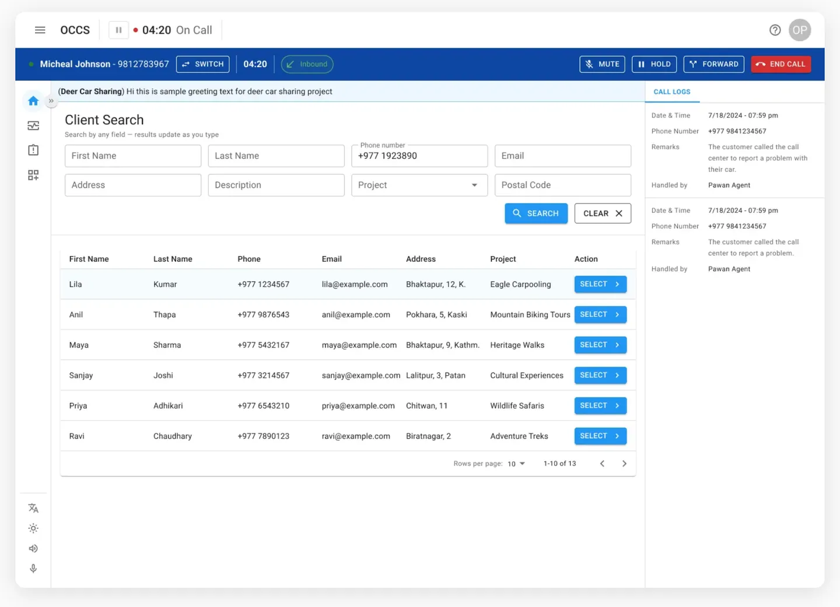Open help via the question mark icon
This screenshot has width=840, height=607.
click(x=775, y=30)
